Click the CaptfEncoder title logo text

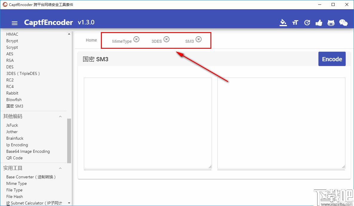48,23
